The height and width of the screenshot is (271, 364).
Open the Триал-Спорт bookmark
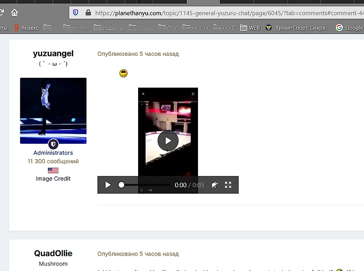297,28
